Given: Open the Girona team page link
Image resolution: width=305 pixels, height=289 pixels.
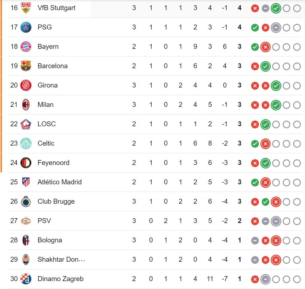Looking at the screenshot, I should (48, 85).
